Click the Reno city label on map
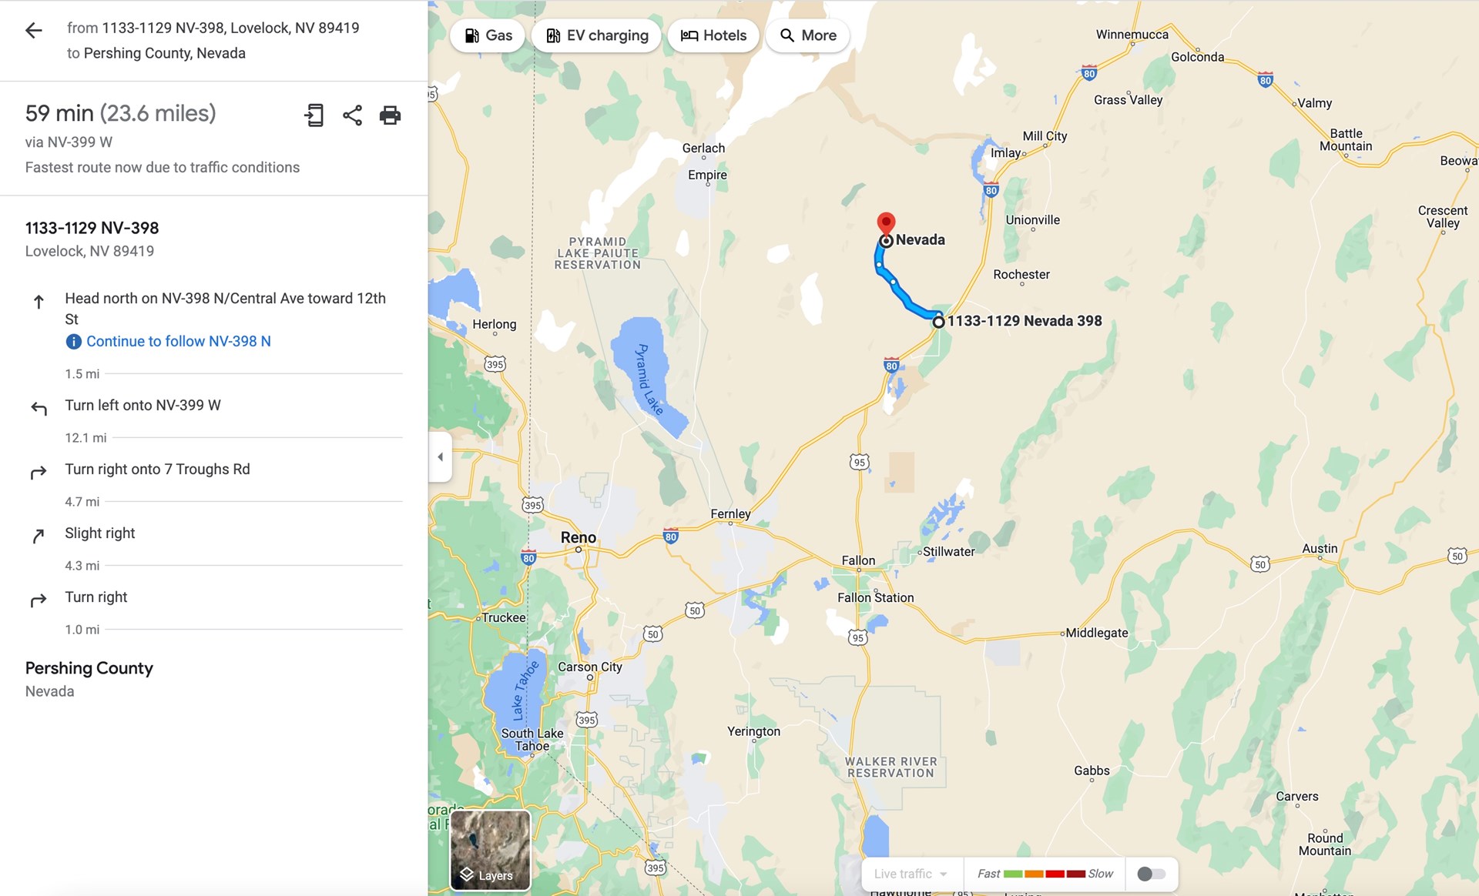This screenshot has height=896, width=1479. click(x=578, y=537)
